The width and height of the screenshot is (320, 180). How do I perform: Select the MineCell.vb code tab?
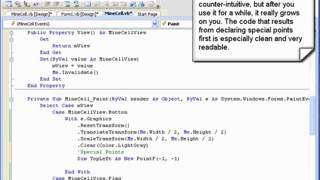click(x=118, y=13)
